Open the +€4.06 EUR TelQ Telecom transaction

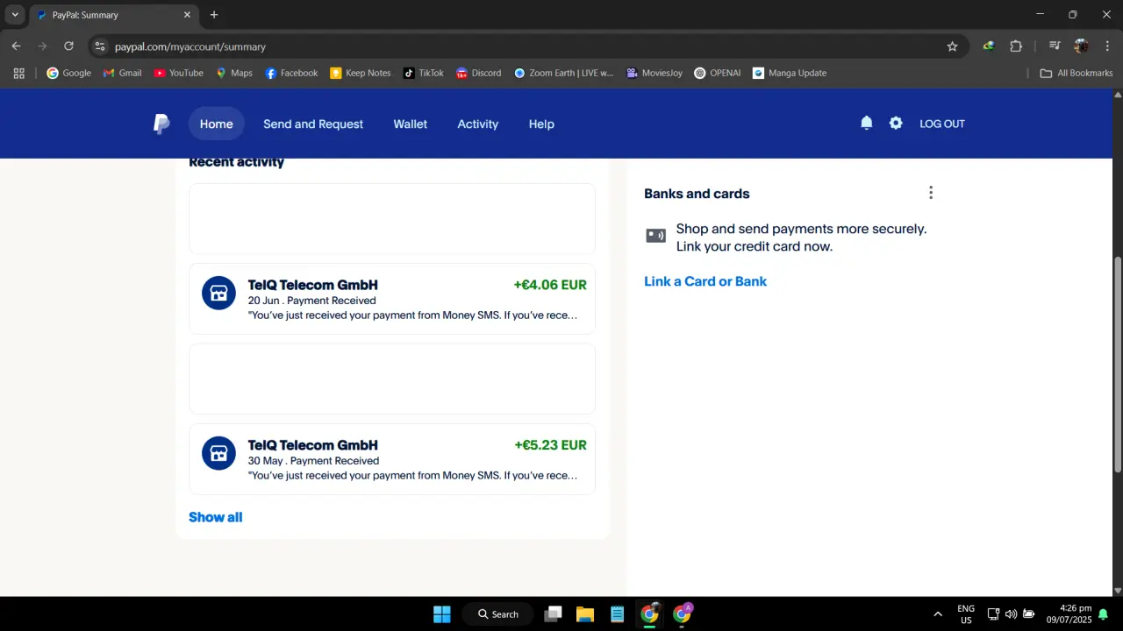pyautogui.click(x=392, y=299)
